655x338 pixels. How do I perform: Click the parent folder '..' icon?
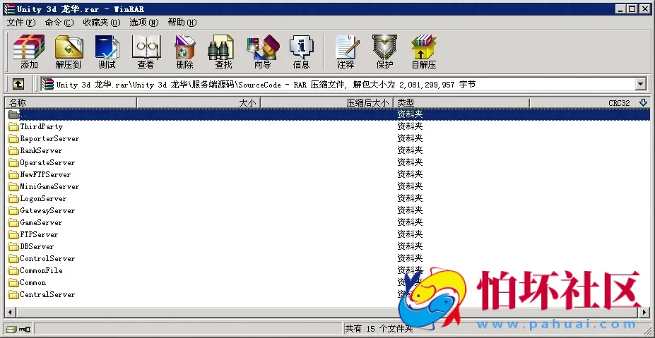(x=14, y=114)
